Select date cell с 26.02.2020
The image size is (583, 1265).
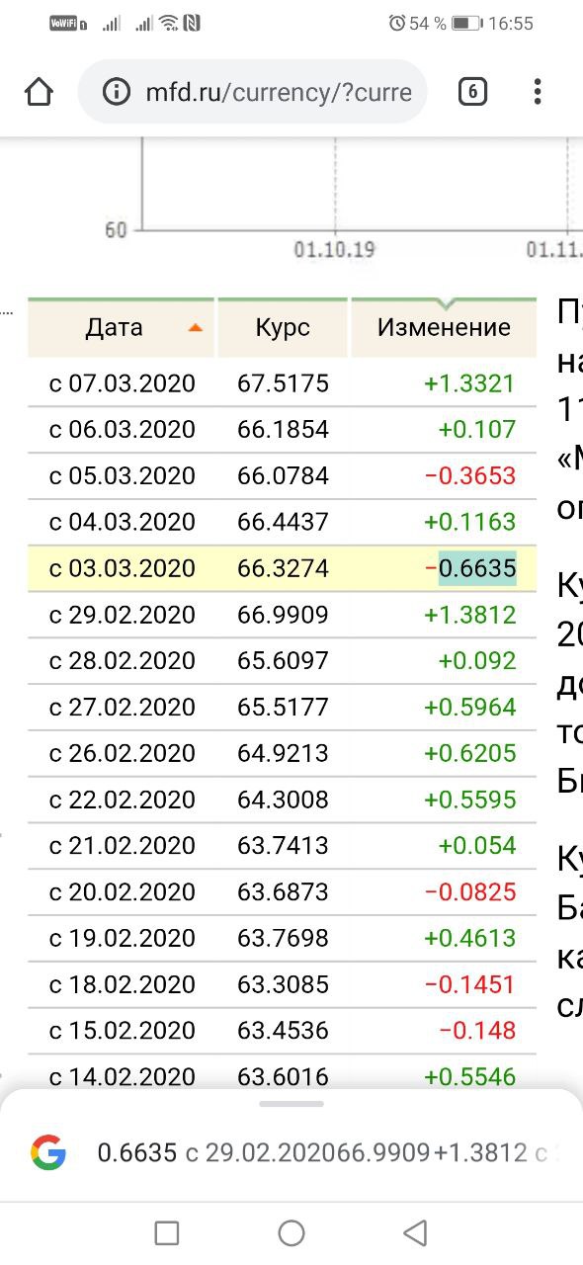[x=123, y=753]
